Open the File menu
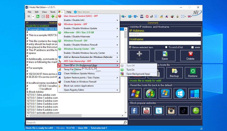Image resolution: width=227 pixels, height=131 pixels. 30,12
